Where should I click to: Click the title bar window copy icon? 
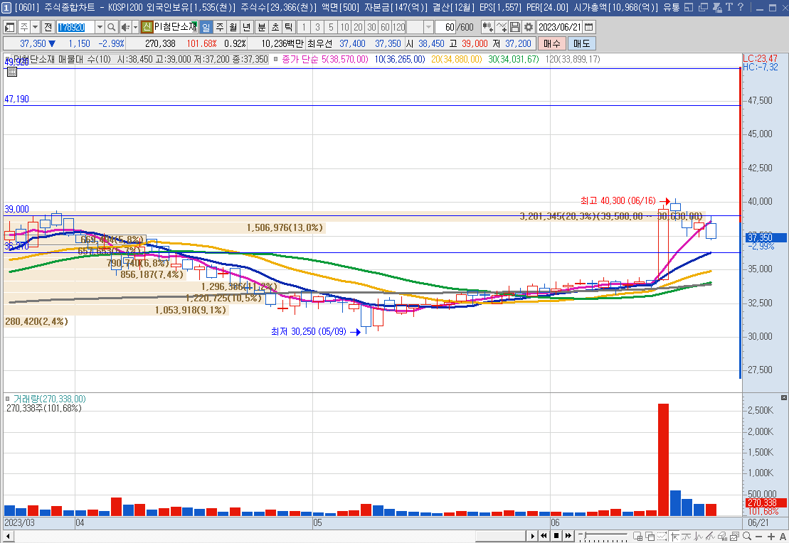tap(704, 7)
